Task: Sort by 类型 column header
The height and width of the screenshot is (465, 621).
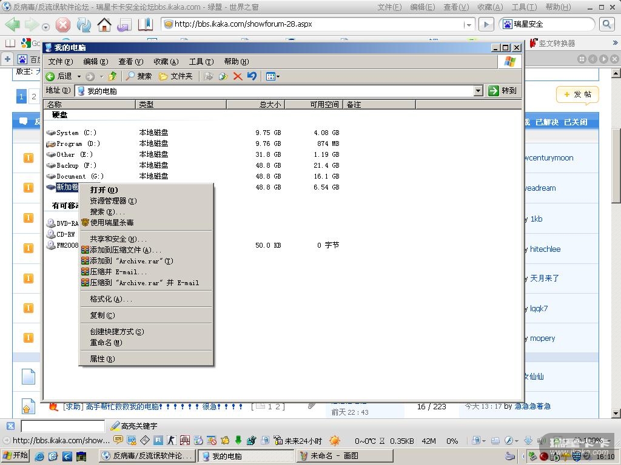Action: point(181,104)
